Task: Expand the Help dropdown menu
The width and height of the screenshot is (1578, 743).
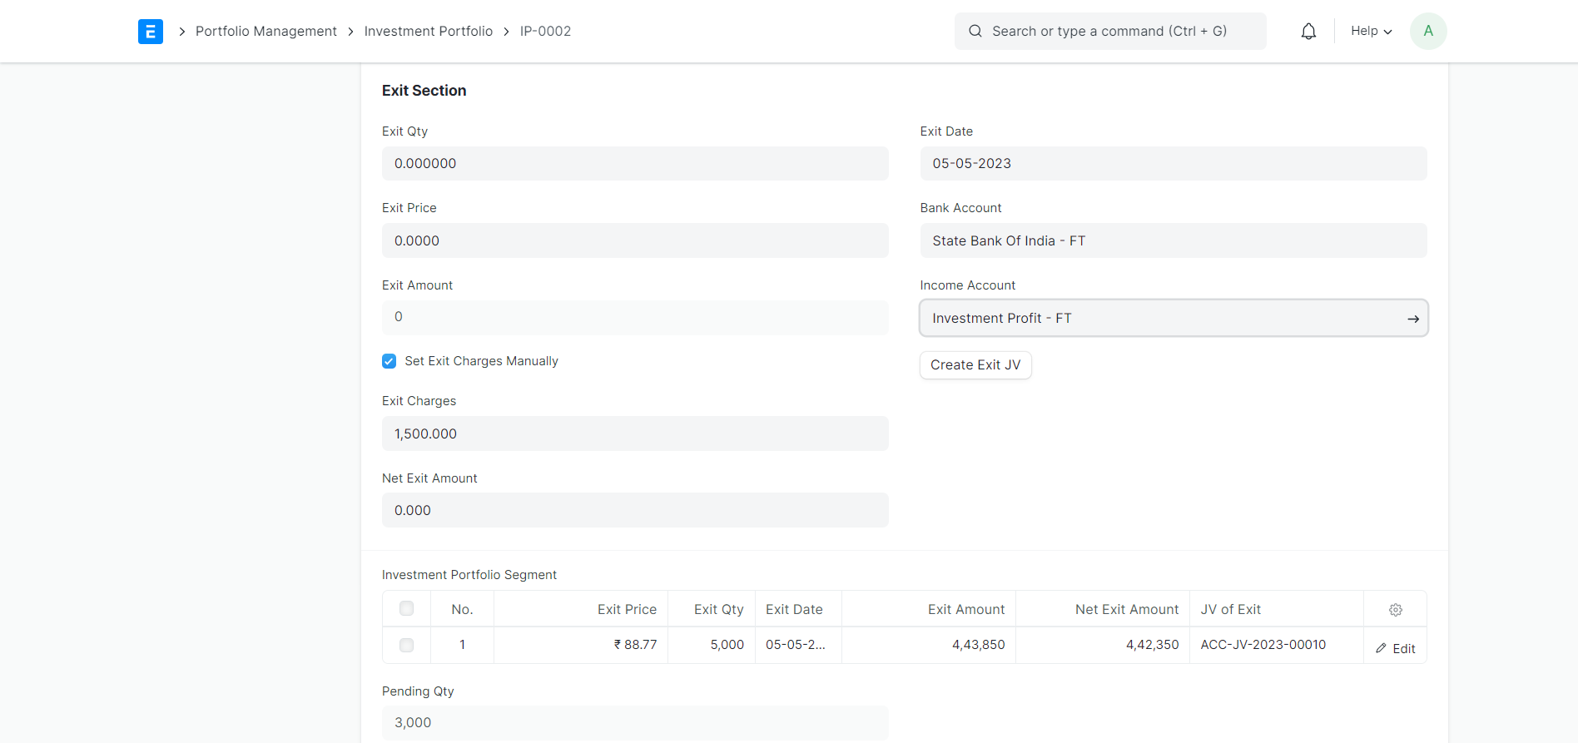Action: [1371, 32]
